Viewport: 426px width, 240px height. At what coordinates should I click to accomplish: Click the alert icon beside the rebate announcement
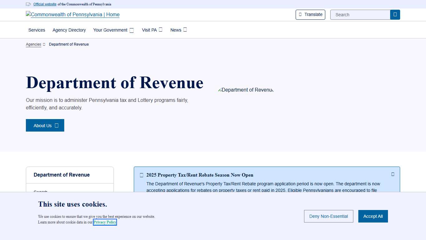pos(142,175)
